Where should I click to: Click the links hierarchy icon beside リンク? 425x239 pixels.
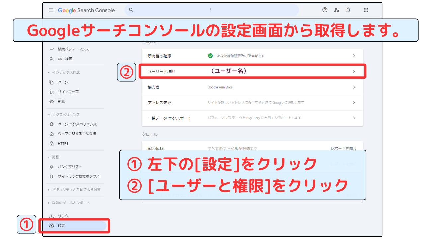51,216
